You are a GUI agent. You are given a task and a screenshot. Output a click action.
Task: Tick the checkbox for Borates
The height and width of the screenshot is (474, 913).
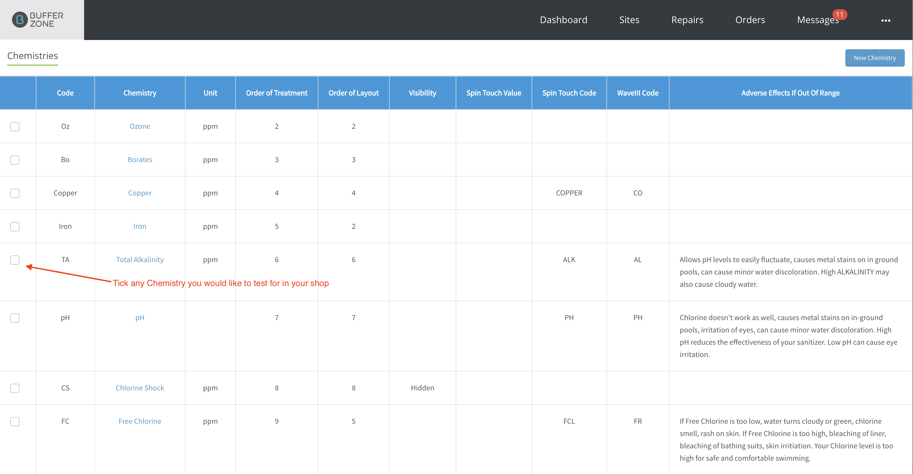pyautogui.click(x=15, y=160)
